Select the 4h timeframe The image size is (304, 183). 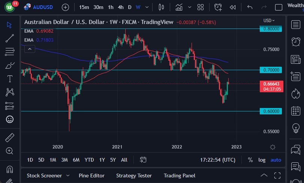click(x=120, y=7)
